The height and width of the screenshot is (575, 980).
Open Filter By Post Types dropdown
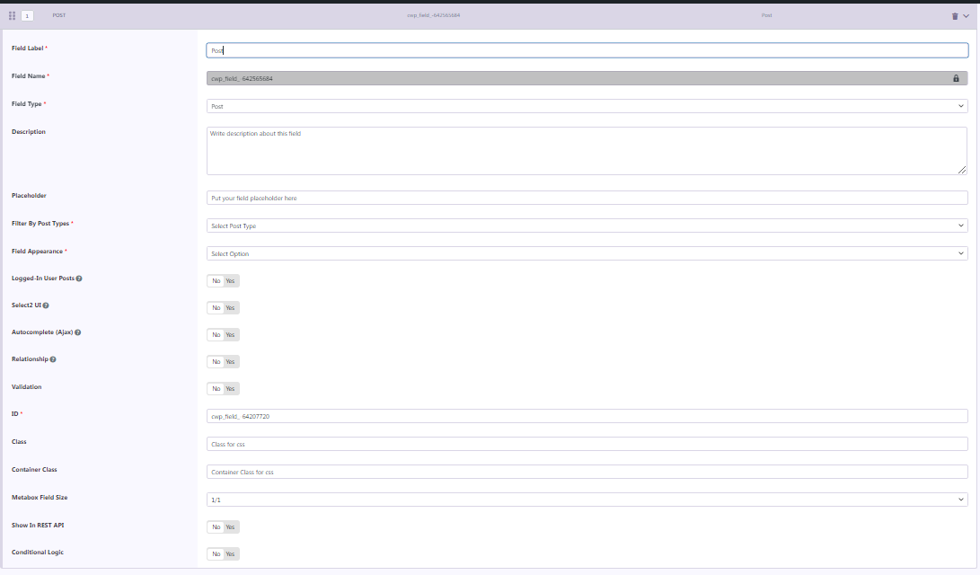[587, 226]
